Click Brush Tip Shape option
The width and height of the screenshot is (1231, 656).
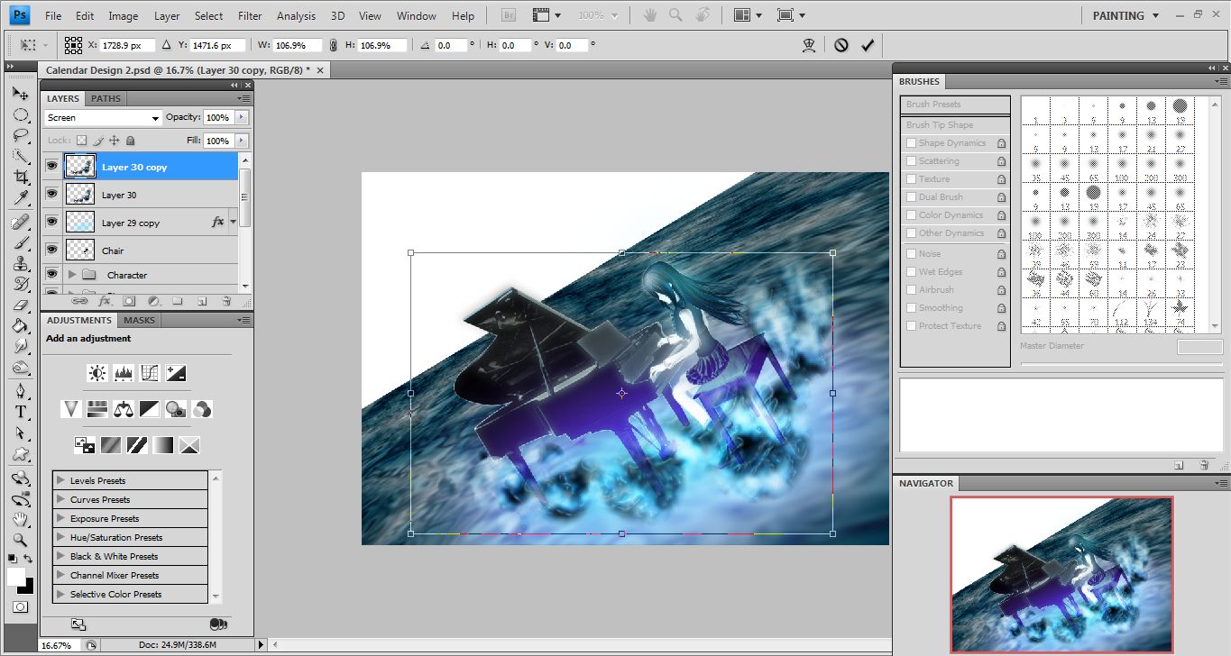click(x=955, y=125)
